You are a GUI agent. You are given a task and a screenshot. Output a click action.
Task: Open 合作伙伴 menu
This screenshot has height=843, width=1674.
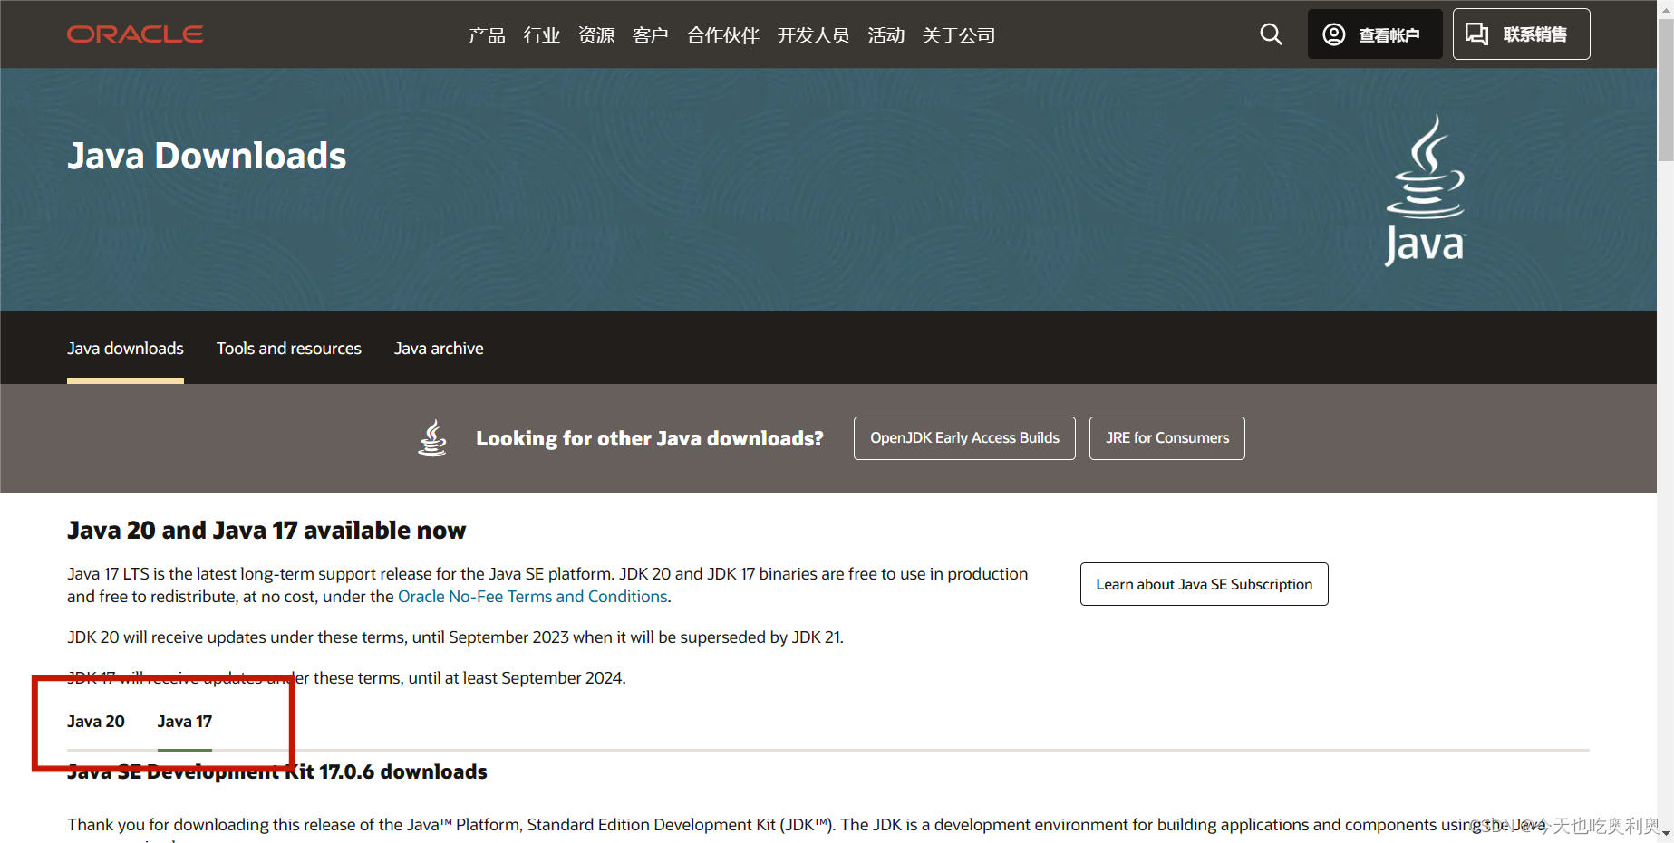click(722, 35)
